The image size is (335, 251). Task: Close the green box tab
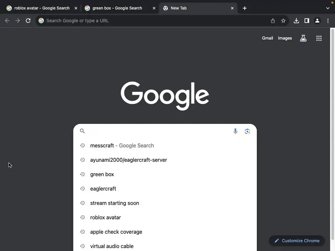[154, 8]
